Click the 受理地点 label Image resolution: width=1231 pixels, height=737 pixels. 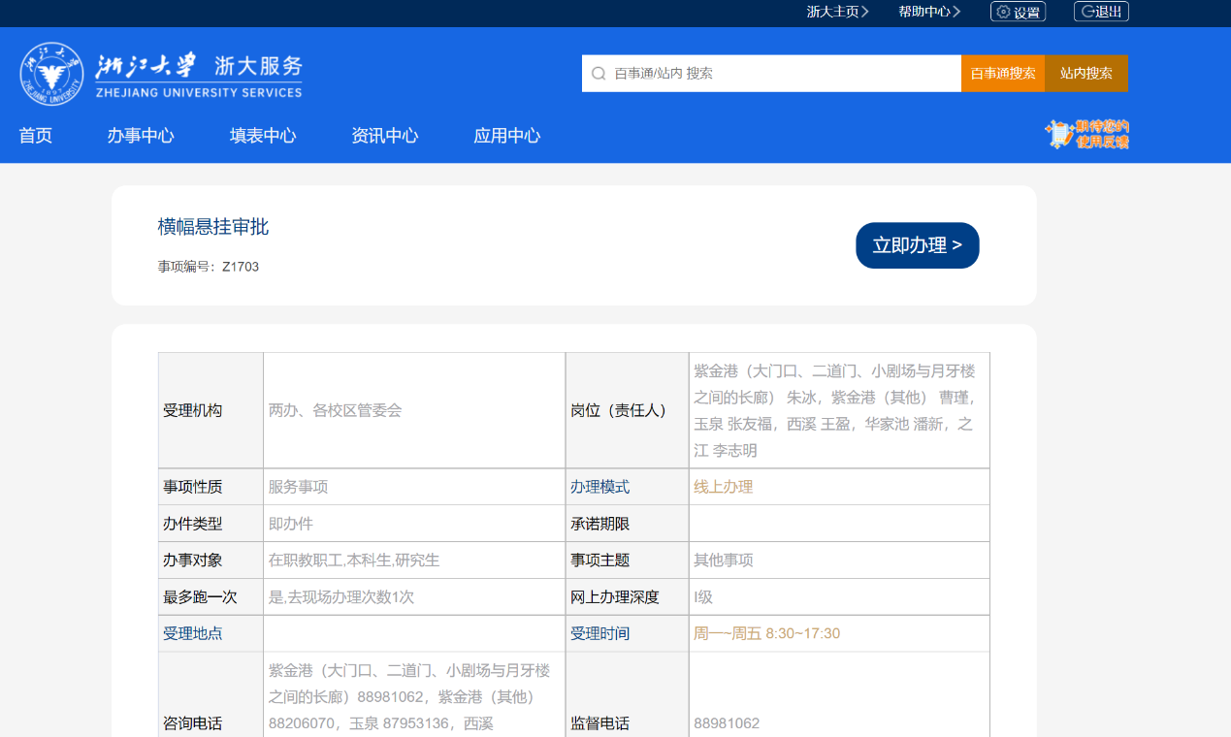click(192, 633)
